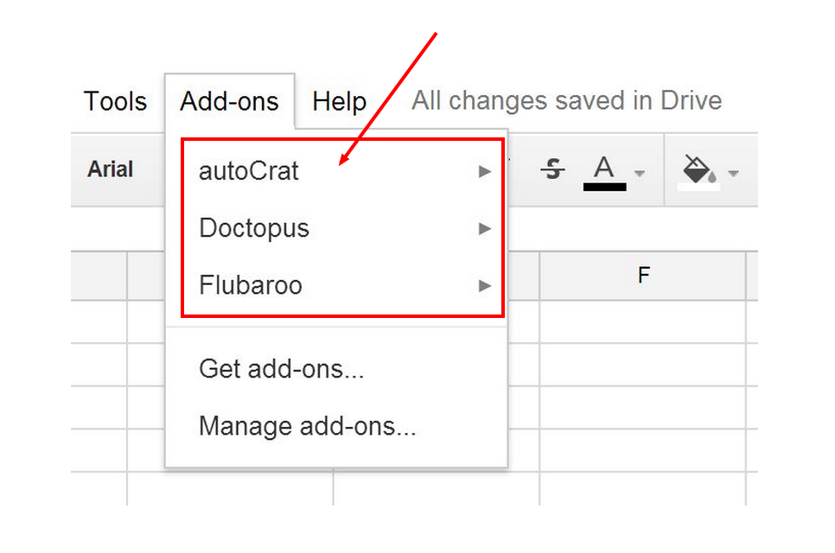Click 'Manage add-ons...' menu entry

click(307, 425)
